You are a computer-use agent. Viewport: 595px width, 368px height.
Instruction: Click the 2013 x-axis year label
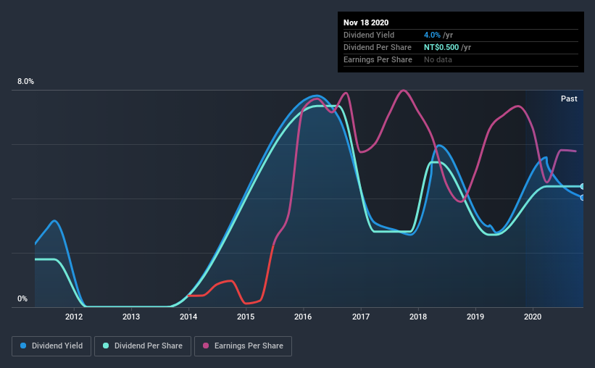(x=131, y=317)
